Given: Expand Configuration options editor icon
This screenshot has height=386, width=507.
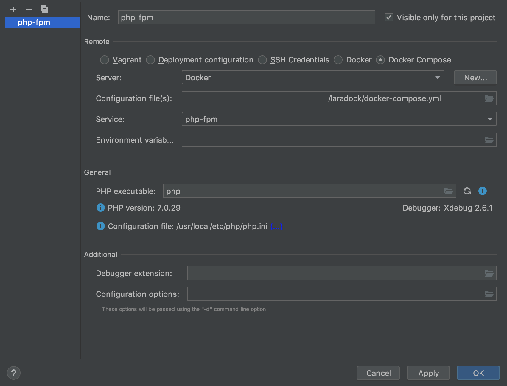Looking at the screenshot, I should click(489, 294).
